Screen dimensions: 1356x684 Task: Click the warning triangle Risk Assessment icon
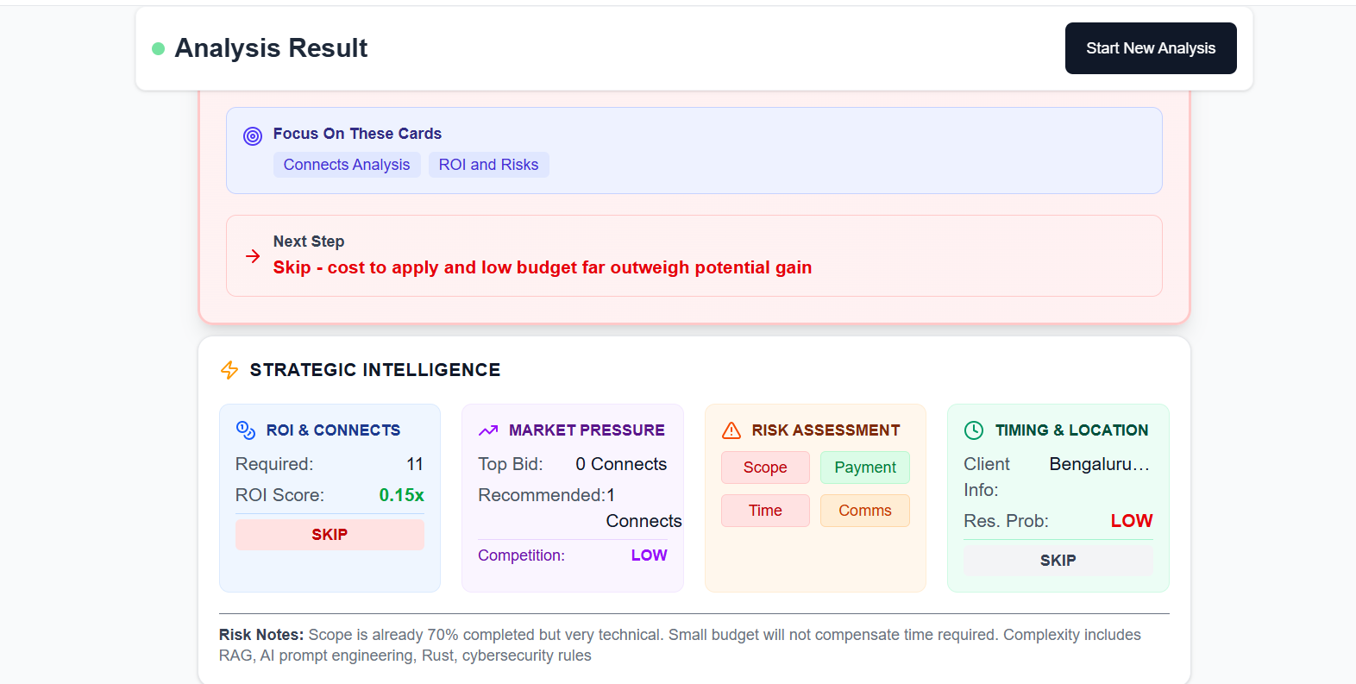pyautogui.click(x=731, y=430)
